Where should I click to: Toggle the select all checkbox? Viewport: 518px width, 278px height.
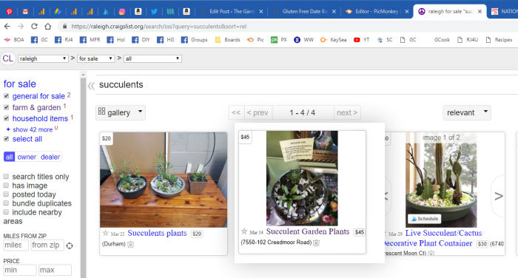pos(6,139)
